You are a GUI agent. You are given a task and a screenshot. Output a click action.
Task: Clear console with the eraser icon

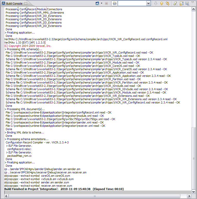point(175,3)
